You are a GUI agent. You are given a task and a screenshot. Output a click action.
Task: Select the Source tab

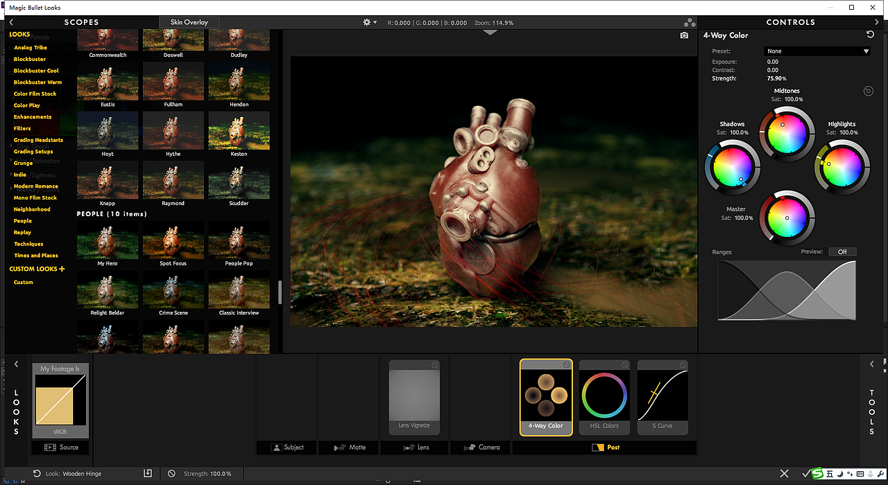60,448
